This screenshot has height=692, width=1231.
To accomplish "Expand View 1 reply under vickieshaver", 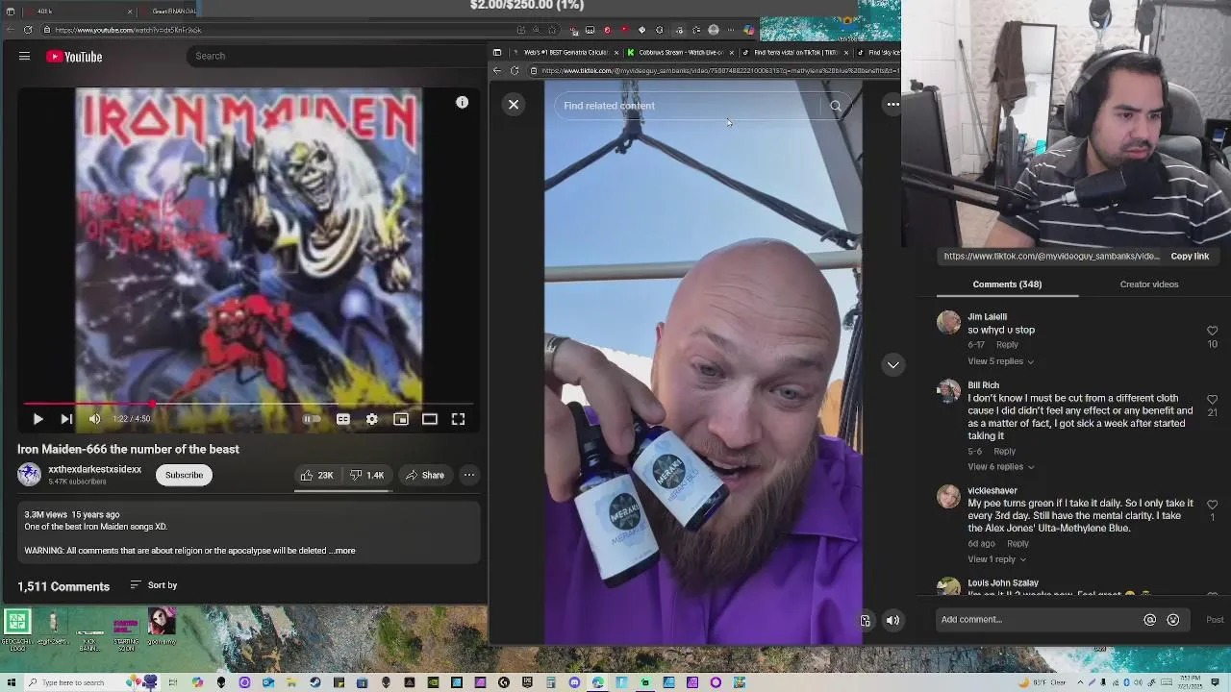I will (x=996, y=559).
